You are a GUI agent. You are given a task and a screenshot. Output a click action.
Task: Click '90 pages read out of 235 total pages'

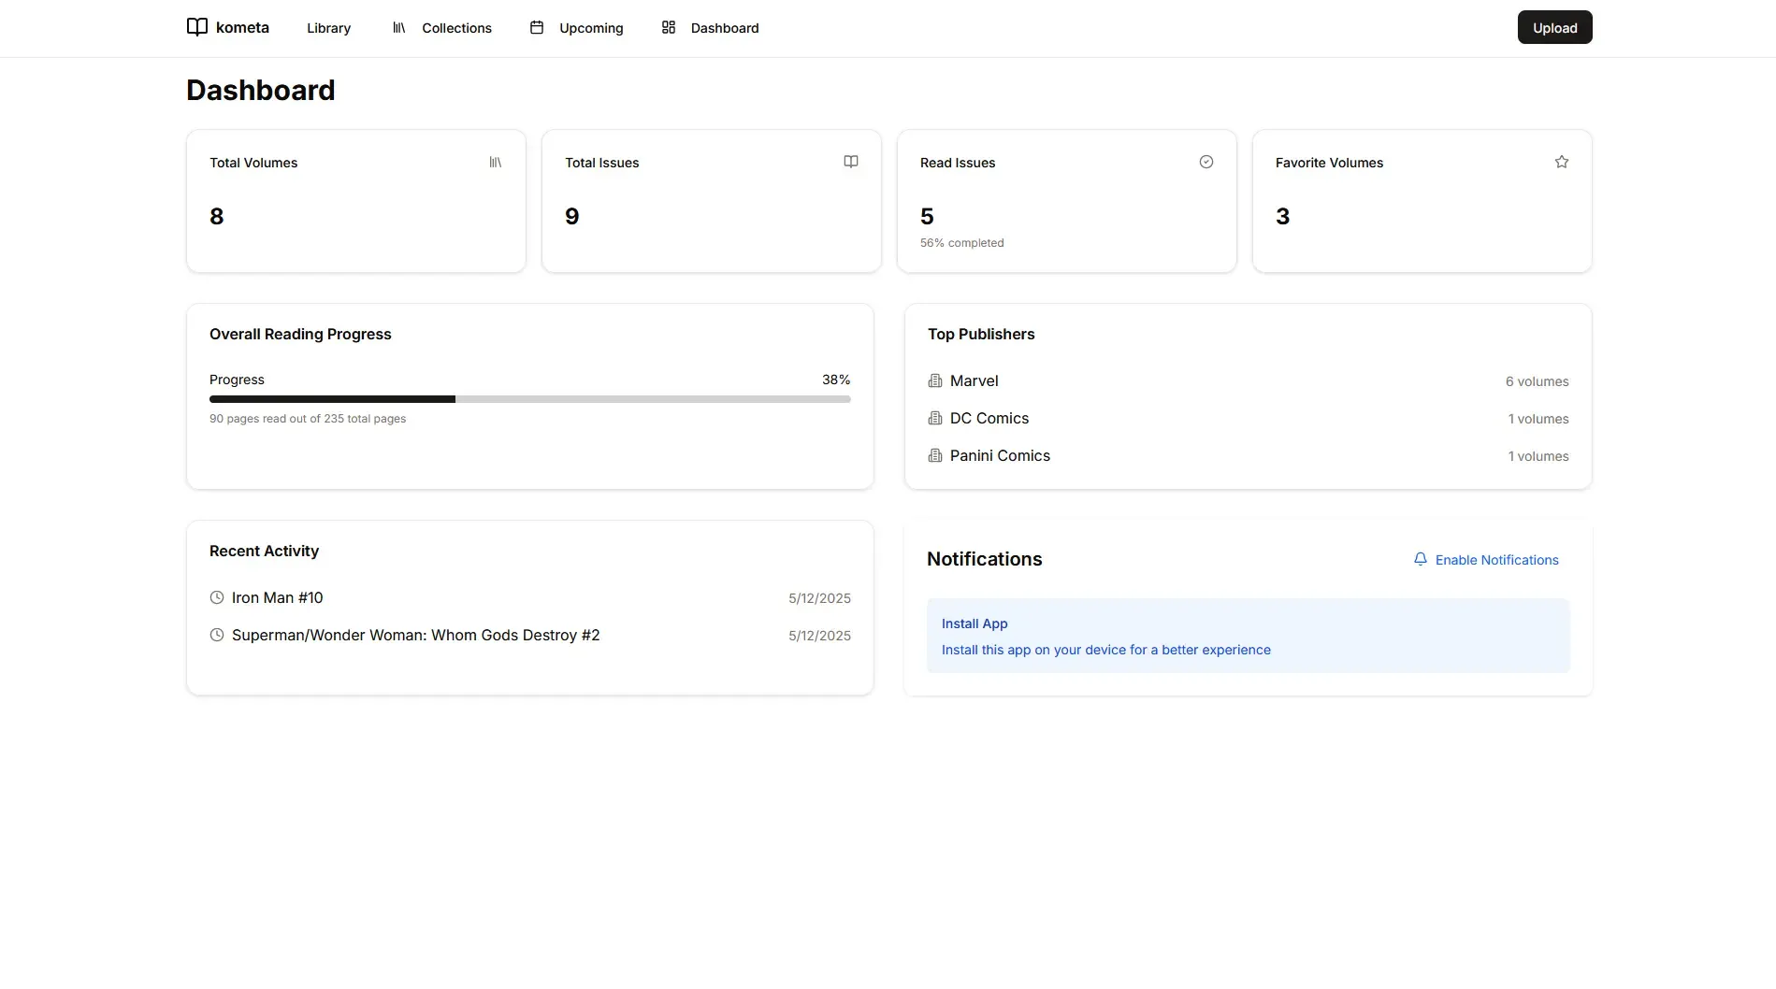coord(308,419)
